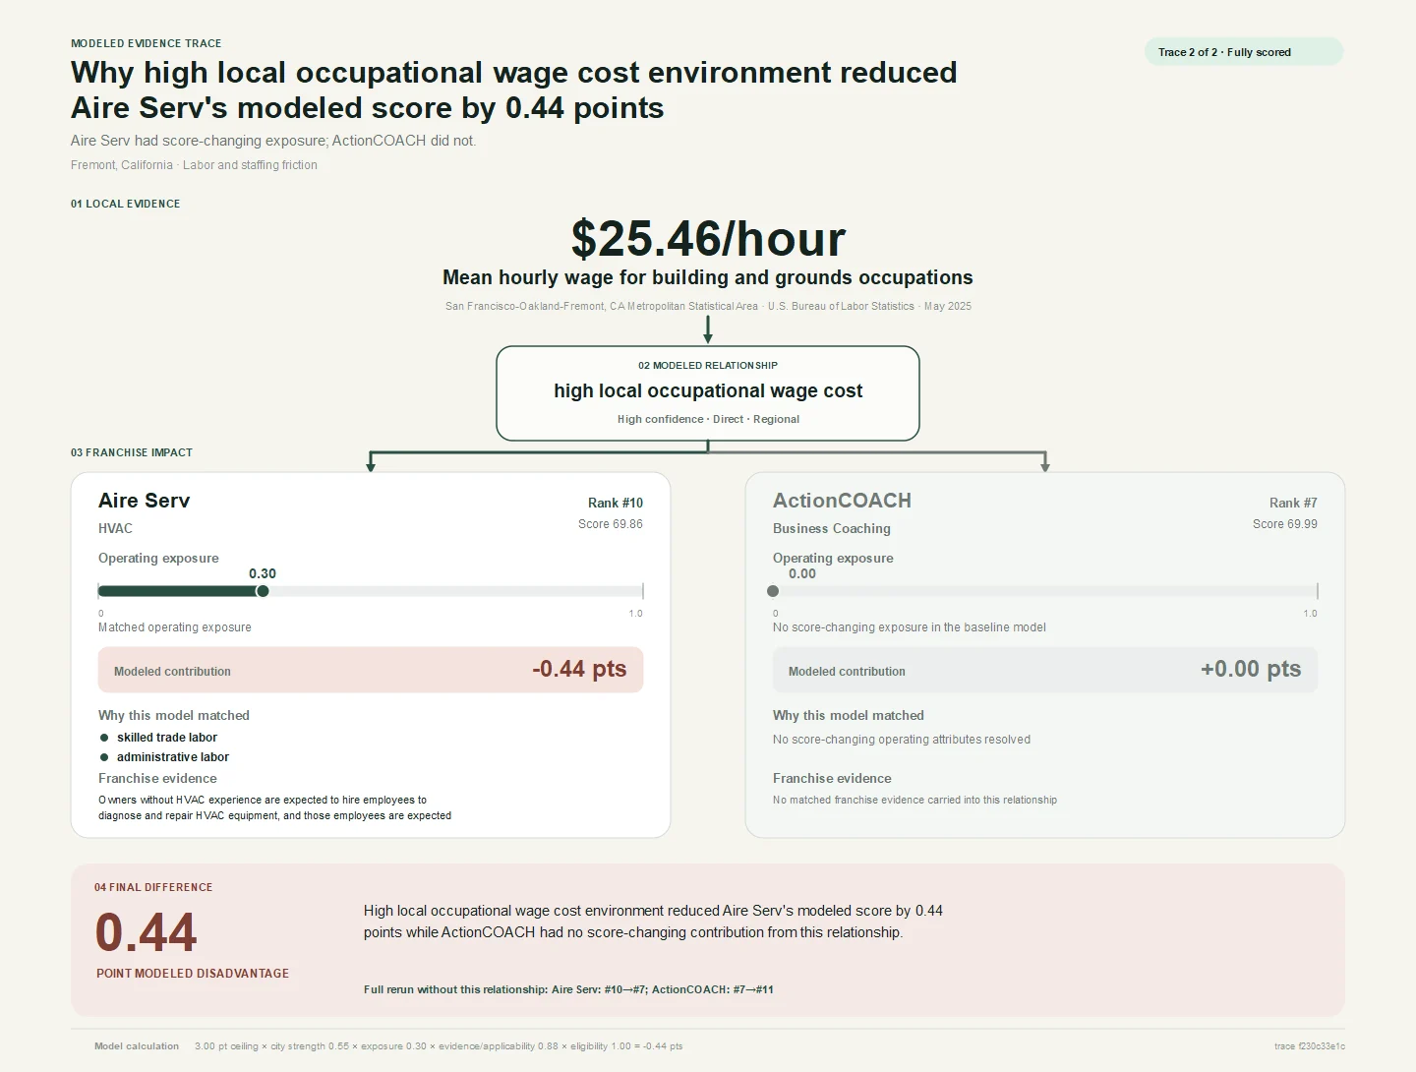Screen dimensions: 1416x1072
Task: Click the 03 FRANCHISE IMPACT section label
Action: tap(132, 452)
